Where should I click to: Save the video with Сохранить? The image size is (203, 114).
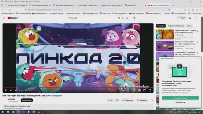click(x=142, y=100)
